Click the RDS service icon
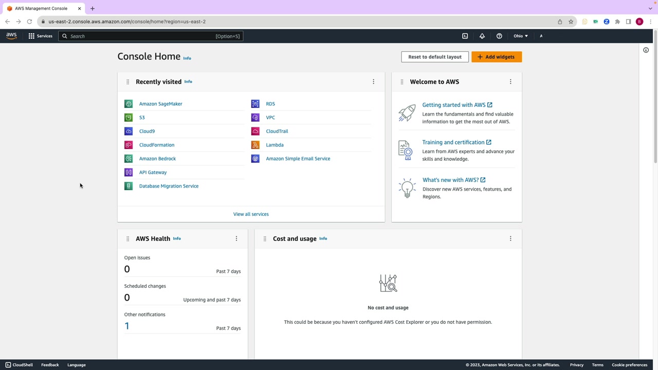The width and height of the screenshot is (658, 370). click(x=255, y=104)
